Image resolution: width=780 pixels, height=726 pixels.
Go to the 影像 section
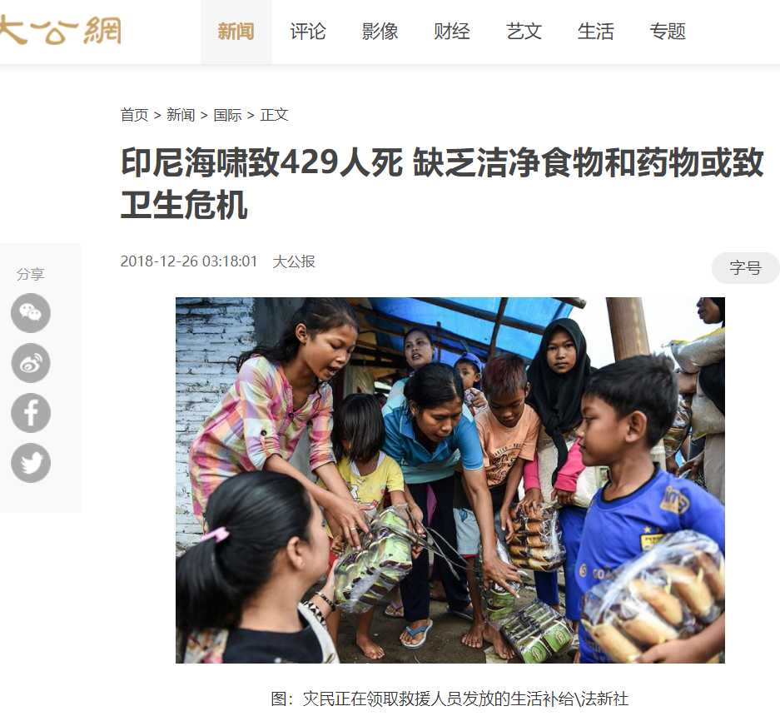380,32
